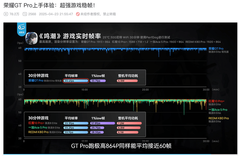This screenshot has width=239, height=156.
Task: Click the 1%low帧 header in upper box
Action: 98,76
